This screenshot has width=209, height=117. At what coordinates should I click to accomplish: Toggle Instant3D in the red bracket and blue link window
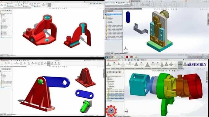coord(49,64)
